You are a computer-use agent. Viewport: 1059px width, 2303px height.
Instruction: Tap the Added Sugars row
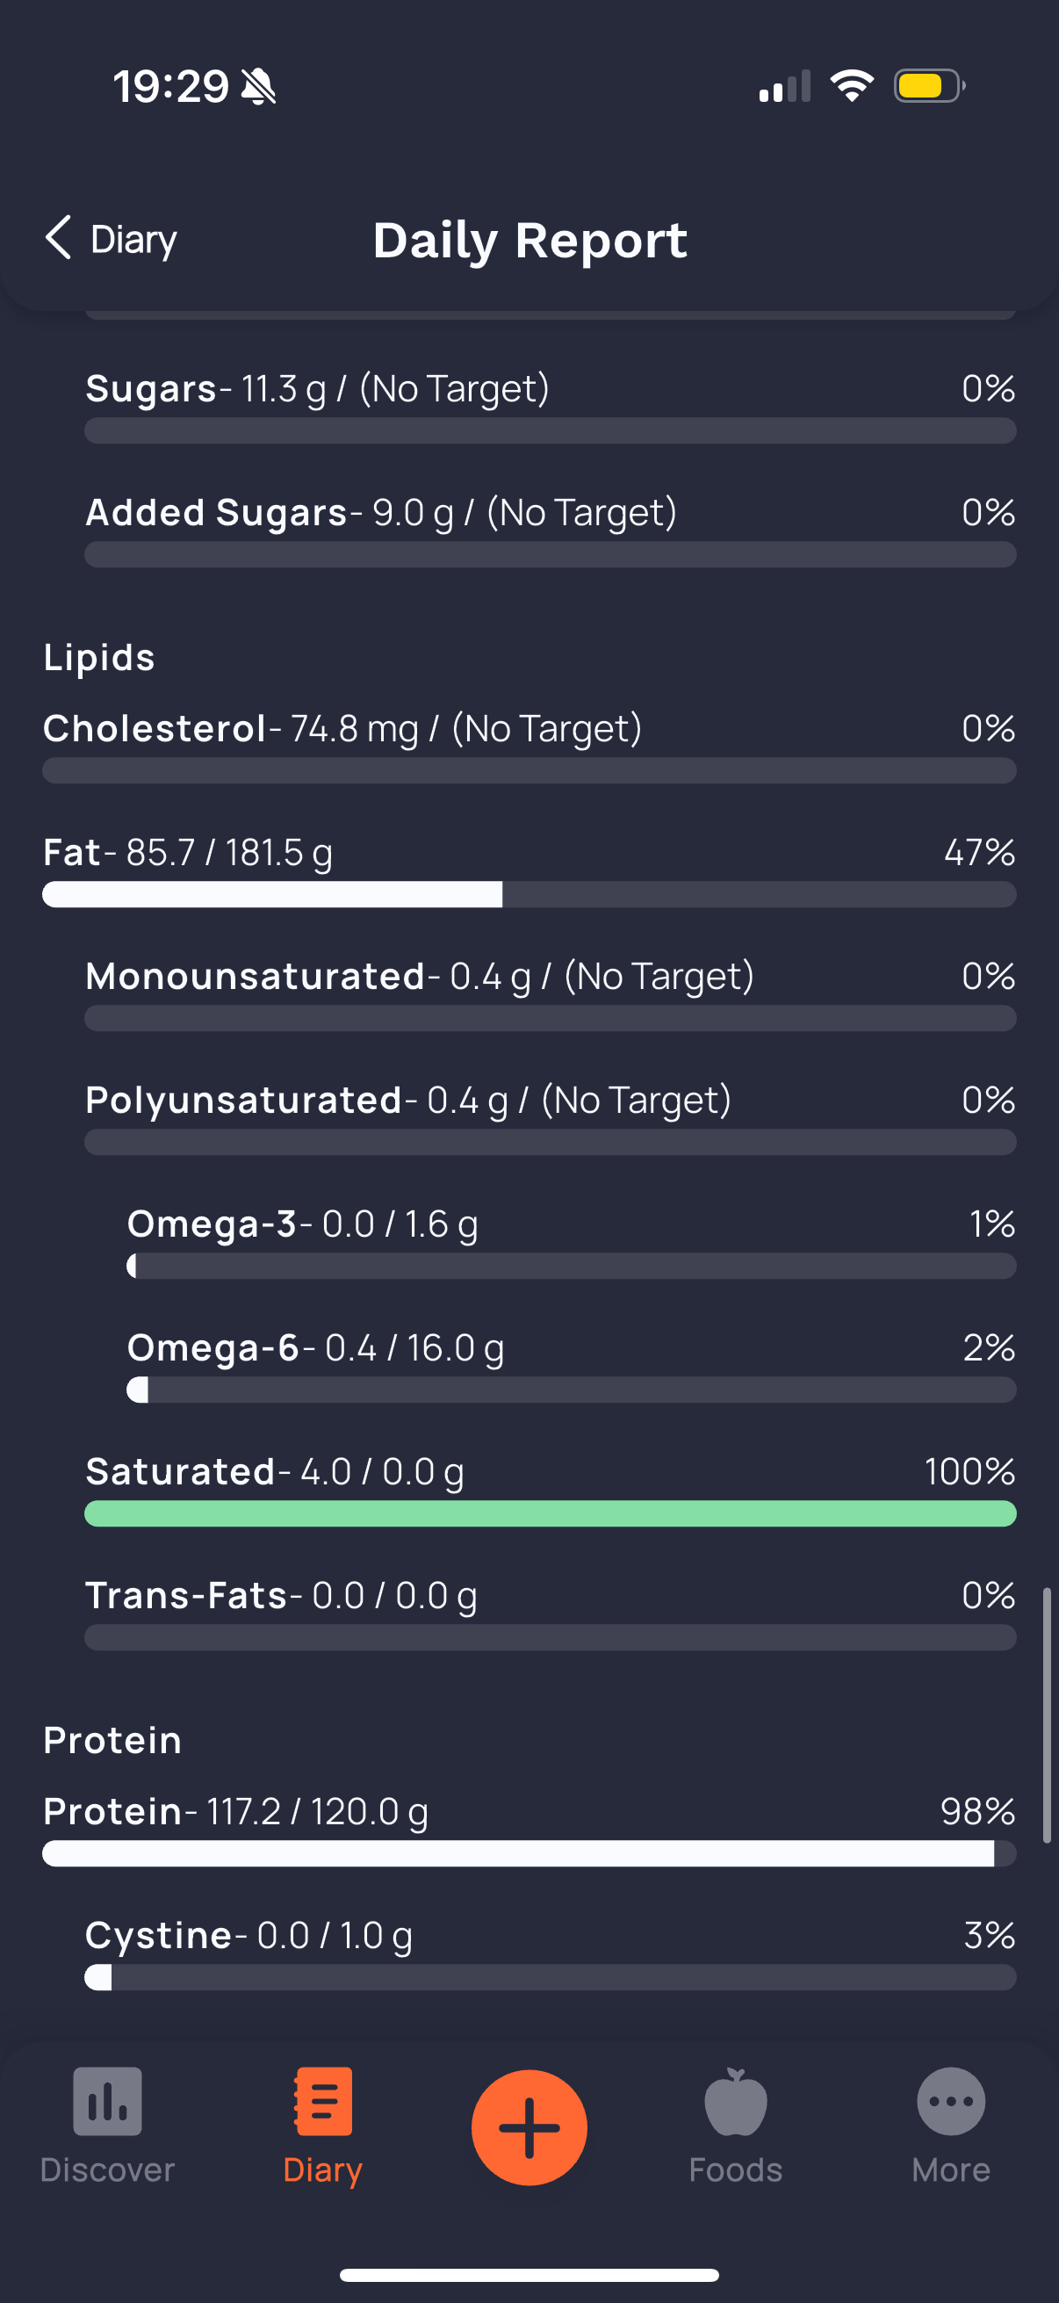551,530
